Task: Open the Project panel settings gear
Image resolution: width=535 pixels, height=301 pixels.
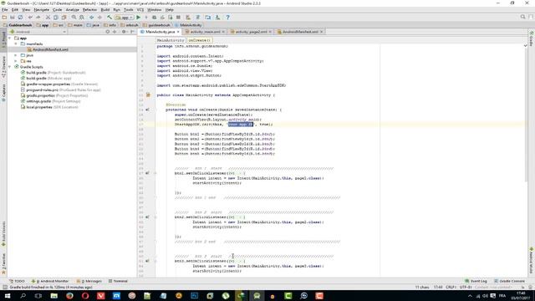Action: point(124,32)
